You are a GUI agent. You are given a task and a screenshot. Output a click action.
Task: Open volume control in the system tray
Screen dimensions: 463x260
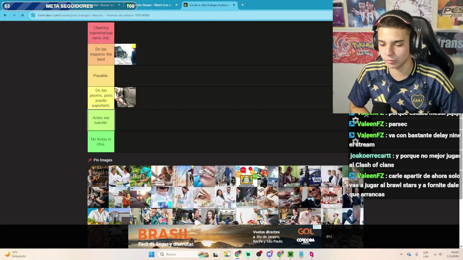[441, 254]
